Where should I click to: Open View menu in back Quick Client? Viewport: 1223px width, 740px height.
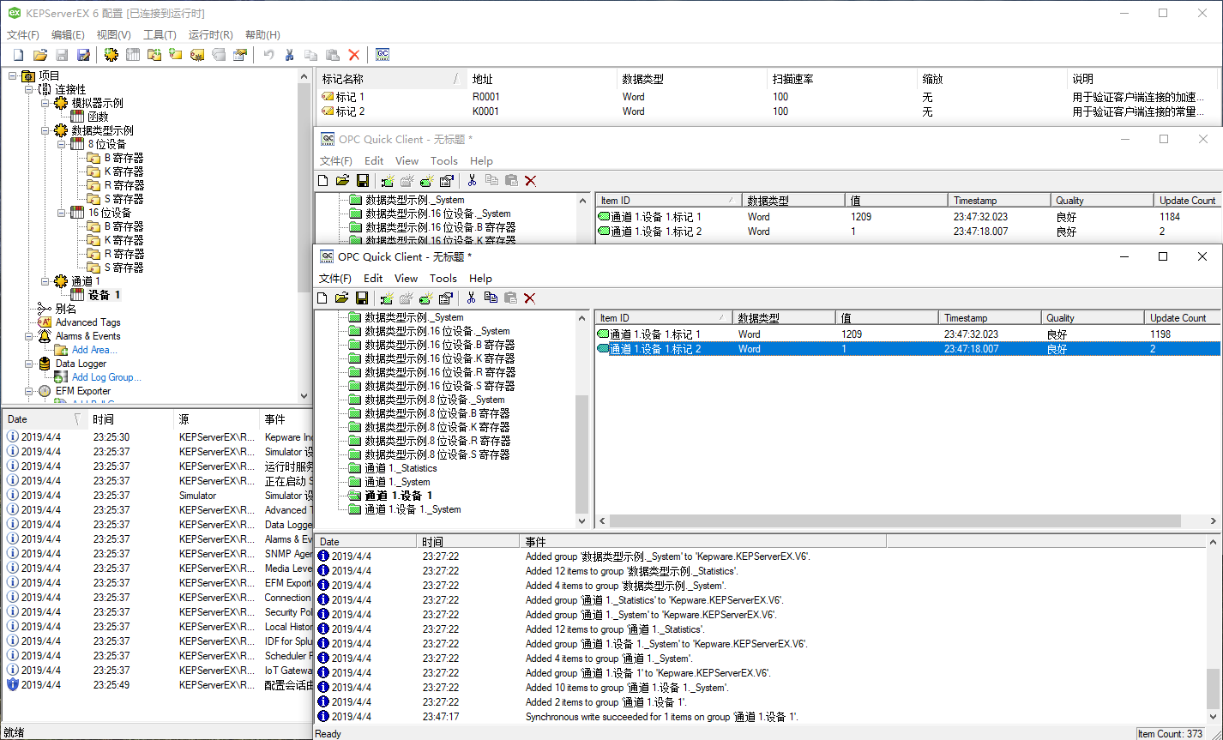pyautogui.click(x=407, y=161)
